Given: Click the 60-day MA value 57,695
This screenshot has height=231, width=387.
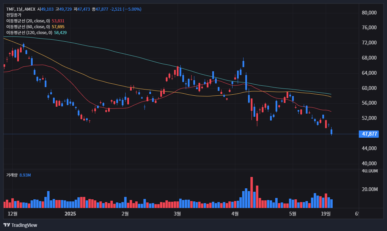Looking at the screenshot, I should (58, 27).
